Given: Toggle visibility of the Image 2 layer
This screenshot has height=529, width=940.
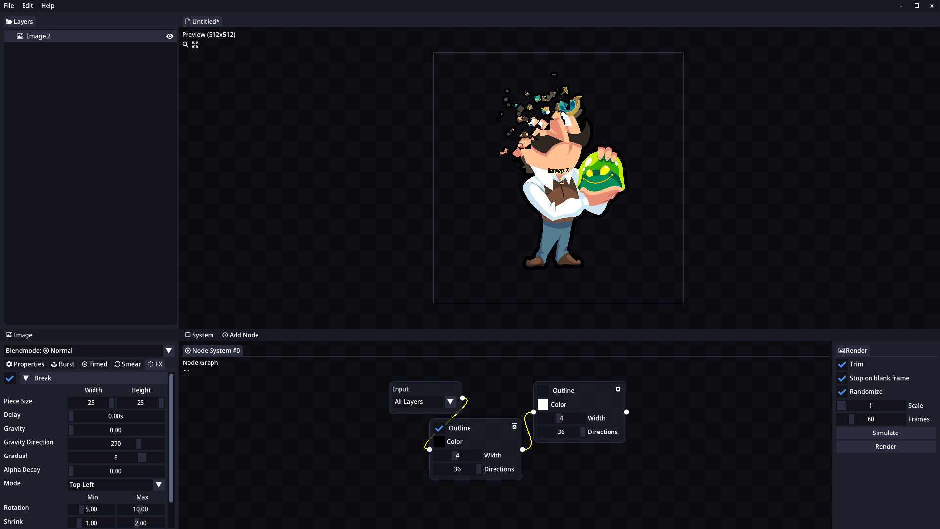Looking at the screenshot, I should click(169, 36).
